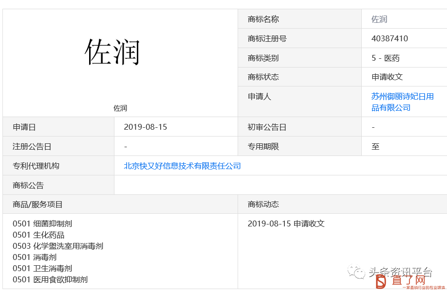Click the 申请人 label
Screen dimensions: 447x292
pyautogui.click(x=259, y=96)
